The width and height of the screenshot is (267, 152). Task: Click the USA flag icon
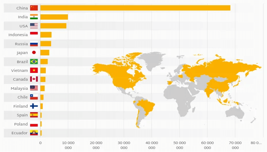(x=34, y=26)
